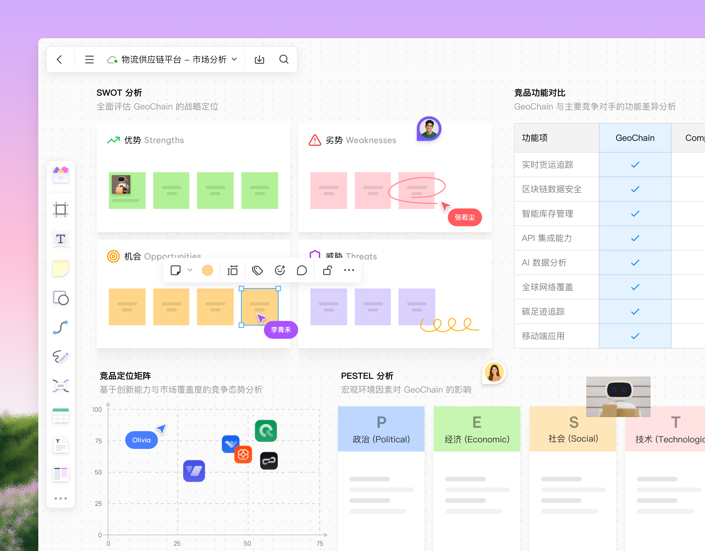Click the search icon in top bar
Screen dimensions: 705x551
click(x=284, y=59)
